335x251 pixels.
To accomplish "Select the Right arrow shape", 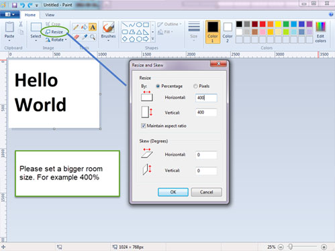I will (x=146, y=39).
